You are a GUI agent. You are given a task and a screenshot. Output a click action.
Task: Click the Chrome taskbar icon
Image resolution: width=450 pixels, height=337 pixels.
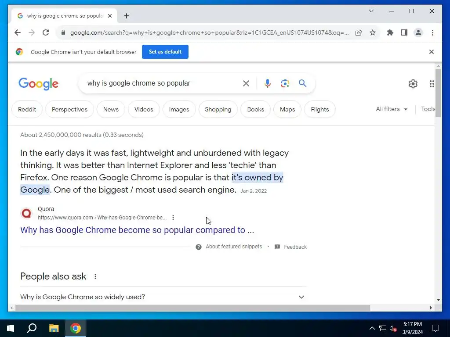[x=76, y=328]
